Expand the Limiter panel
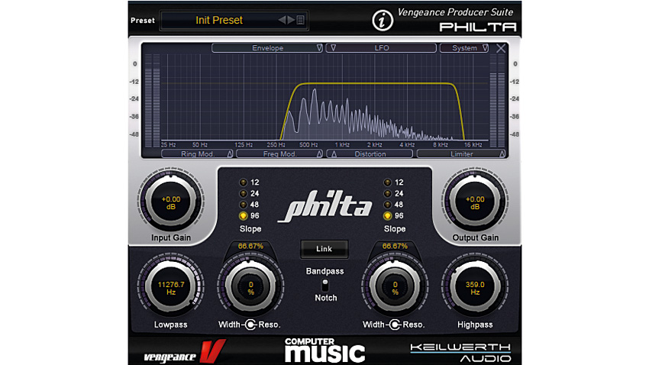The width and height of the screenshot is (649, 365). pyautogui.click(x=461, y=154)
